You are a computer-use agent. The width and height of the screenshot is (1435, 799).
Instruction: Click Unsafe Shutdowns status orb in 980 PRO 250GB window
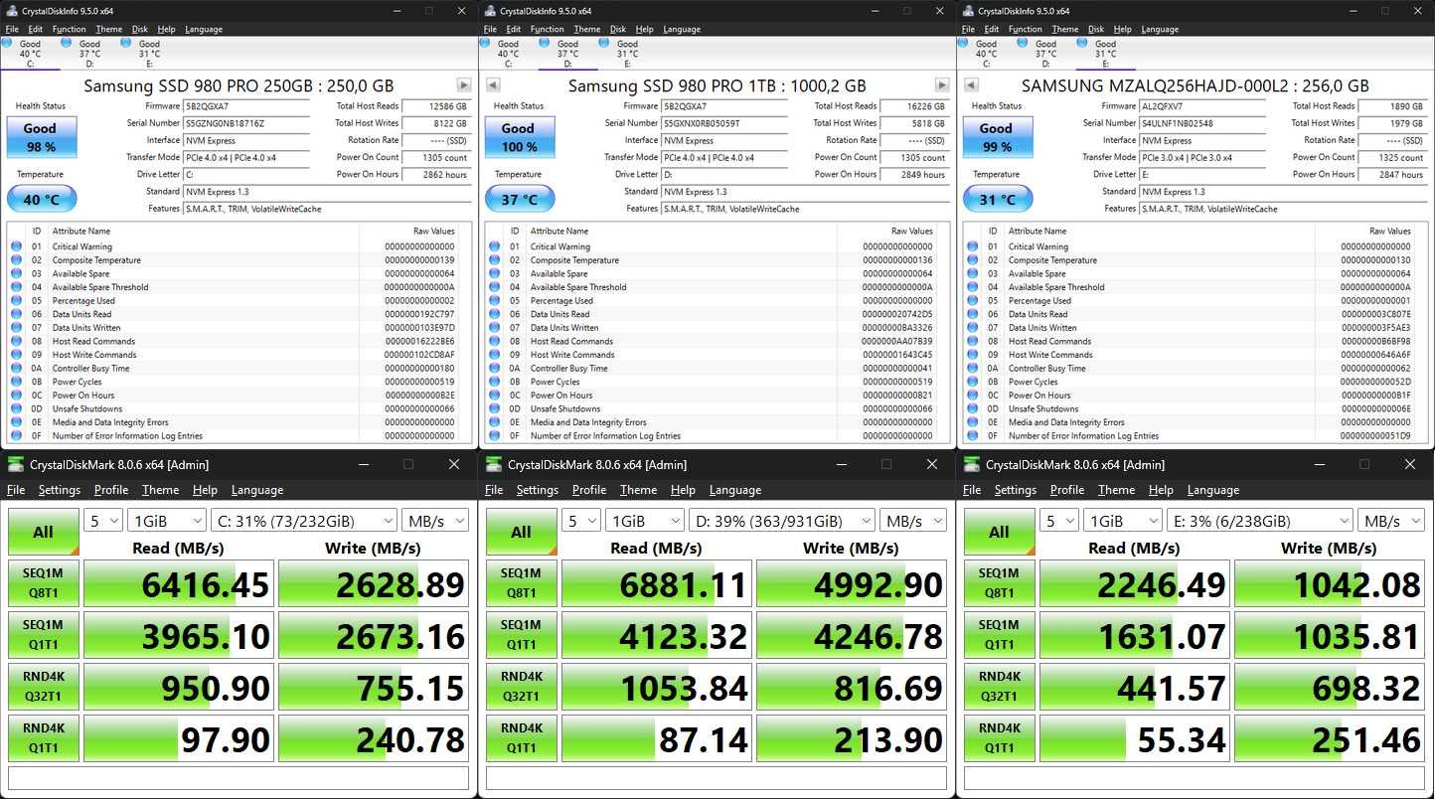tap(16, 408)
